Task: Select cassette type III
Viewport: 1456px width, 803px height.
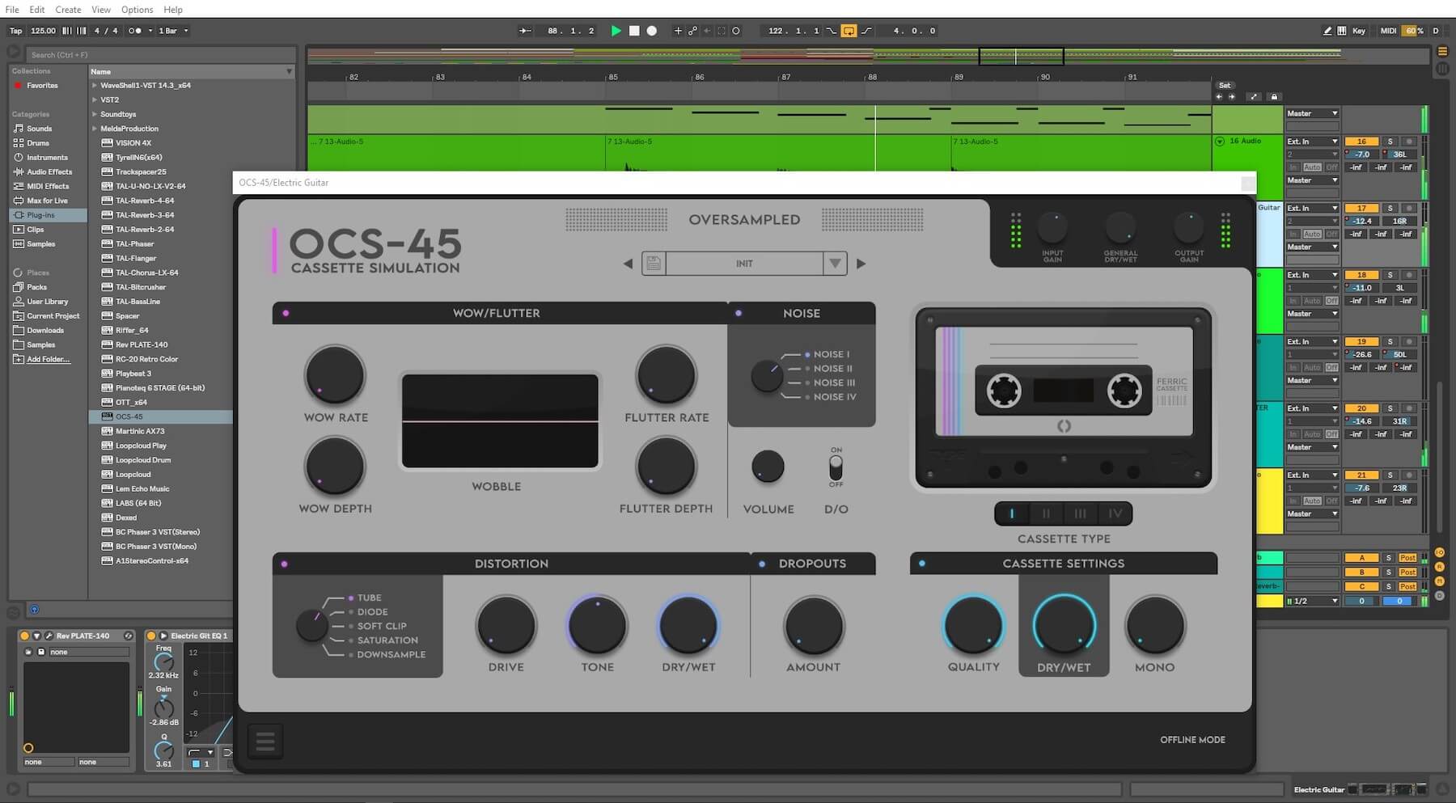Action: pos(1081,513)
